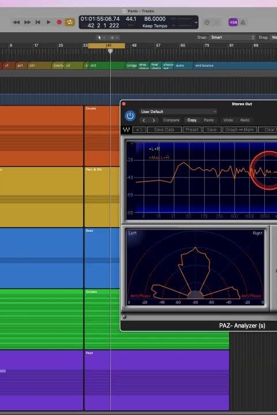The image size is (277, 415).
Task: Select the pc1 arrangement marker
Action: [x=21, y=65]
